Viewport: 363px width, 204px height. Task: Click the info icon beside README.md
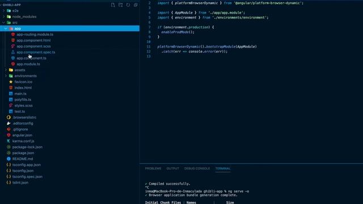9,159
